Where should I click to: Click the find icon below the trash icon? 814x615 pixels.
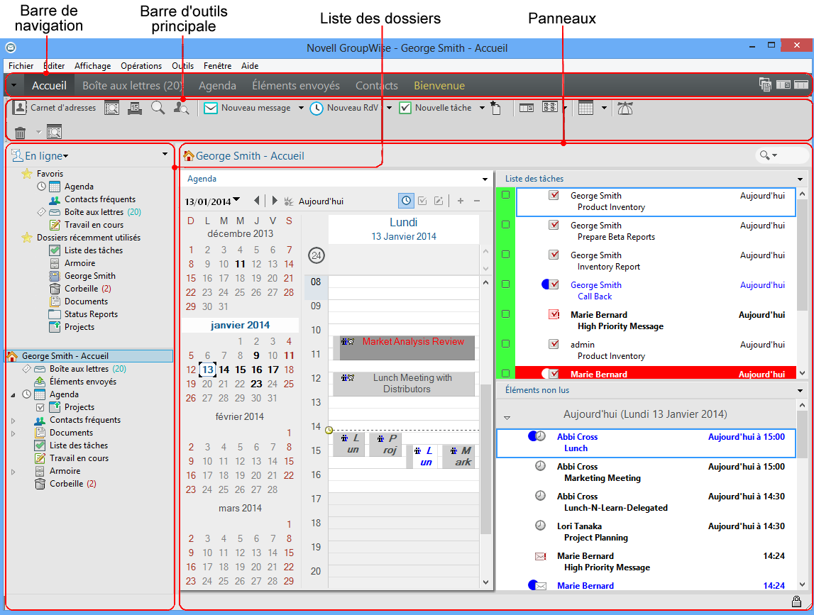click(x=54, y=133)
